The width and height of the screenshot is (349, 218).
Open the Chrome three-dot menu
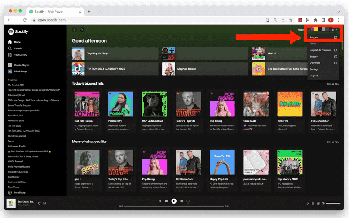[x=339, y=20]
